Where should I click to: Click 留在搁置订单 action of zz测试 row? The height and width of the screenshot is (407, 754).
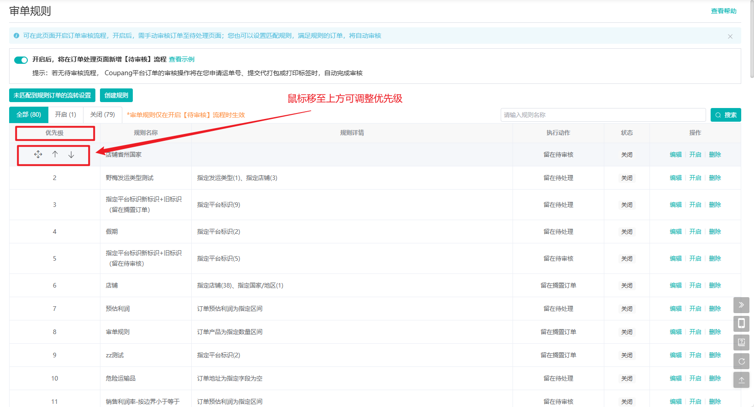coord(558,355)
